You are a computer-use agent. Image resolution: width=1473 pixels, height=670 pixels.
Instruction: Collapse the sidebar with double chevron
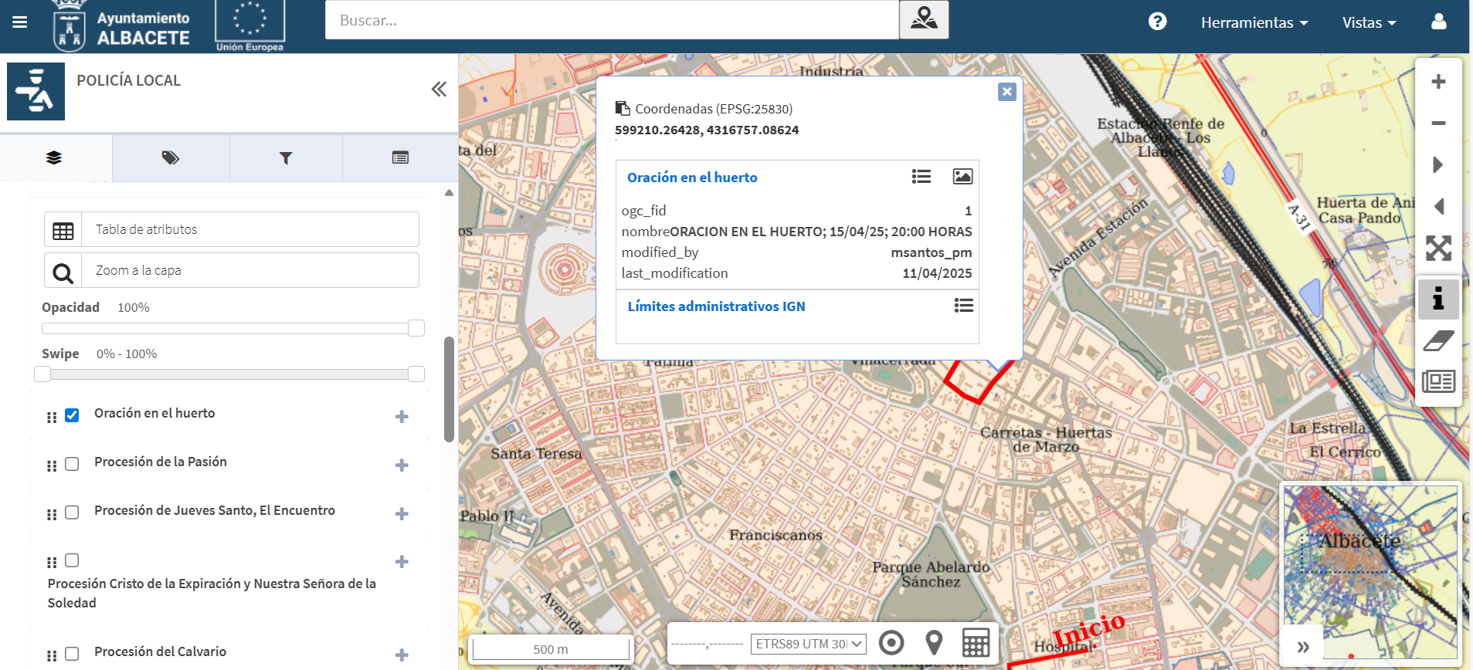coord(439,90)
